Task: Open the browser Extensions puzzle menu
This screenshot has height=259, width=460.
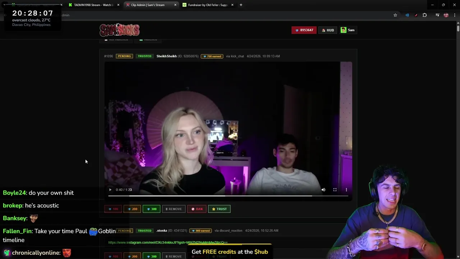Action: tap(425, 15)
